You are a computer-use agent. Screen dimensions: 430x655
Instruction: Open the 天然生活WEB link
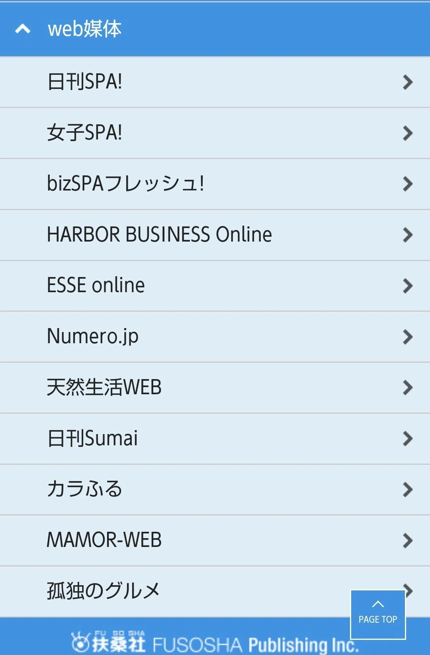pos(215,388)
